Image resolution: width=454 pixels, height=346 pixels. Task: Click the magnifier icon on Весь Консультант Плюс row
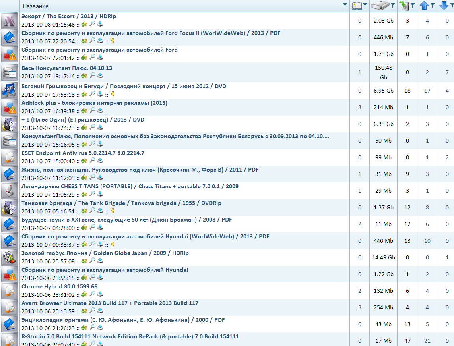click(92, 75)
